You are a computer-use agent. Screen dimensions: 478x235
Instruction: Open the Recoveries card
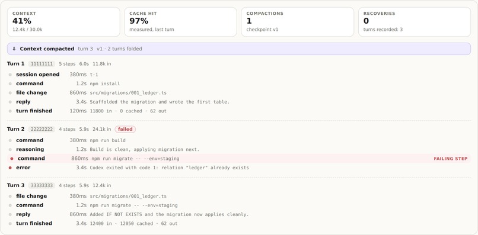(x=415, y=22)
